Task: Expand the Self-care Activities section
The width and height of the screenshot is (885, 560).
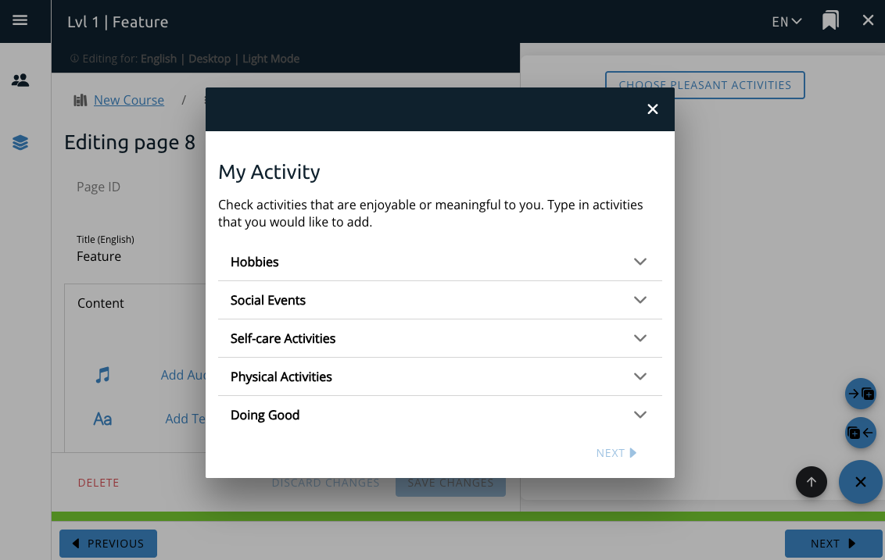Action: click(x=439, y=338)
